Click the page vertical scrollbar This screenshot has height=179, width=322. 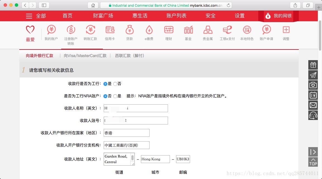click(x=320, y=36)
